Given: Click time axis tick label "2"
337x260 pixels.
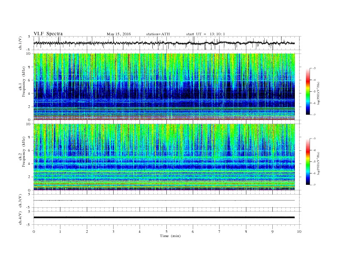Looking at the screenshot, I should [87, 232].
